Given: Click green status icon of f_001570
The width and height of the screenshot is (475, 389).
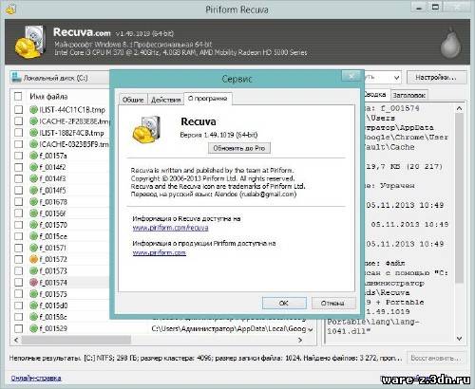Looking at the screenshot, I should 33,225.
